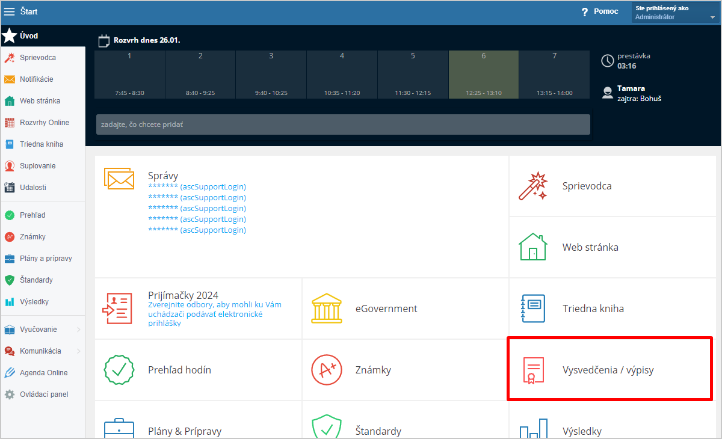Screen dimensions: 722x439
Task: Click the green house icon in Web stránka tile
Action: coord(533,247)
